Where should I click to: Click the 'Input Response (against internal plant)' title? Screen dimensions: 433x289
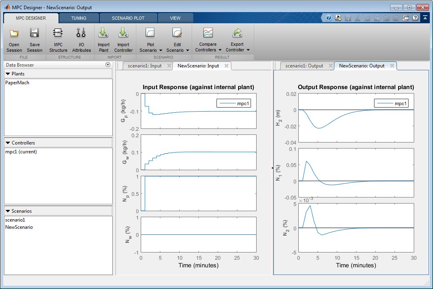pyautogui.click(x=198, y=87)
